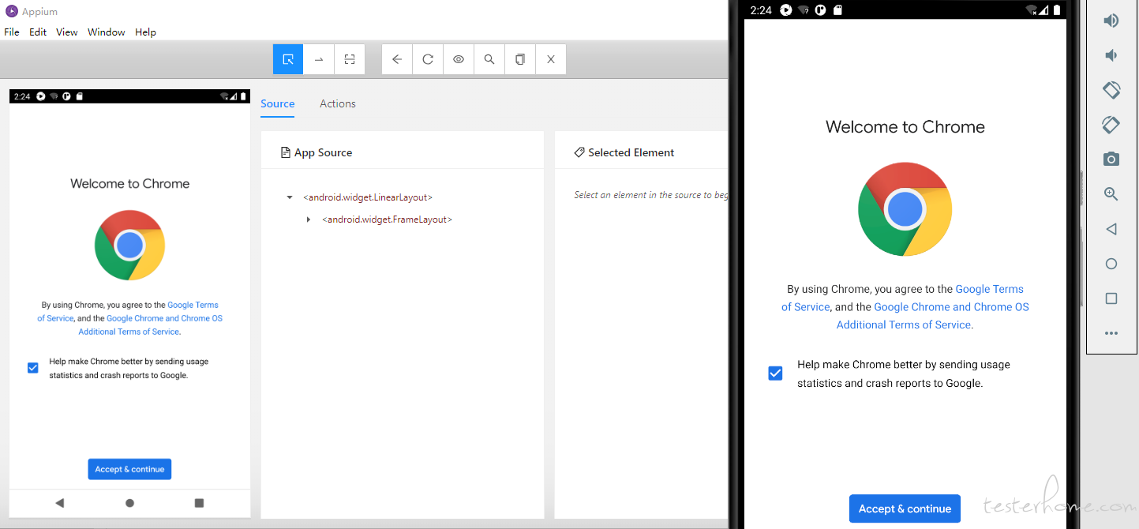Select <android.widget.LinearLayout> in App Source
Image resolution: width=1139 pixels, height=529 pixels.
[x=369, y=197]
